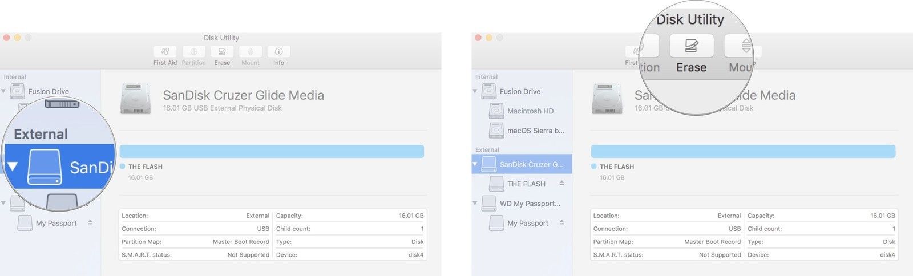Click Partition icon in left window toolbar

(x=193, y=52)
